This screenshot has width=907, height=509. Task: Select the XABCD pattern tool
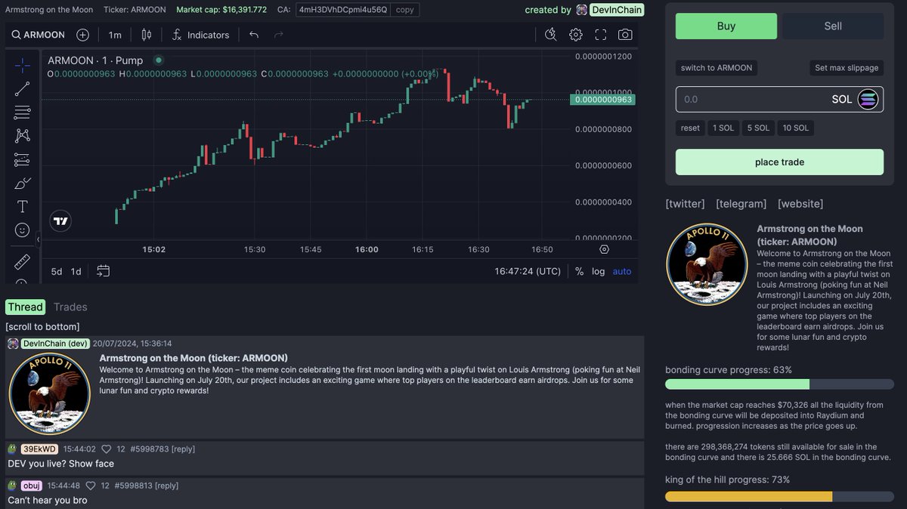tap(23, 136)
